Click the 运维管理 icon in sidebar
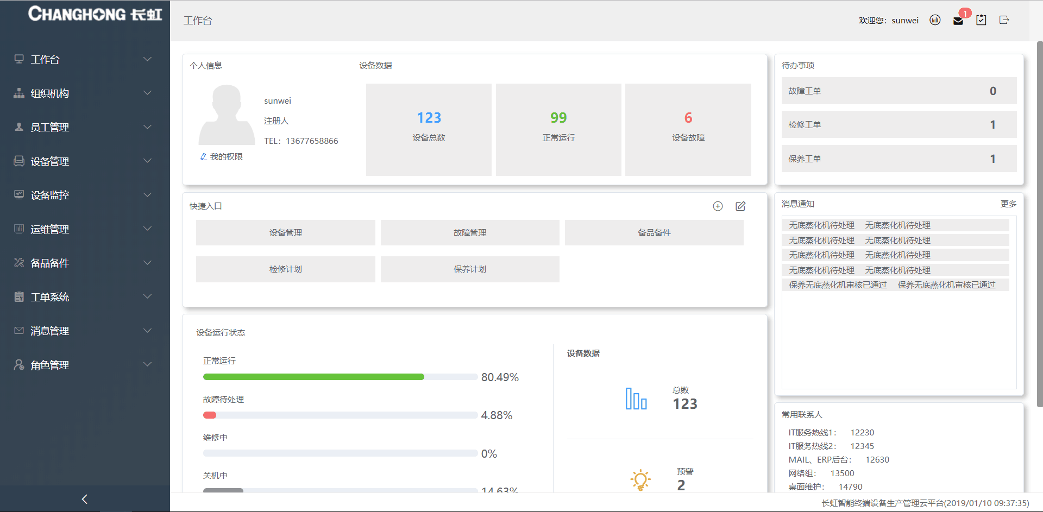This screenshot has width=1043, height=512. pyautogui.click(x=19, y=229)
